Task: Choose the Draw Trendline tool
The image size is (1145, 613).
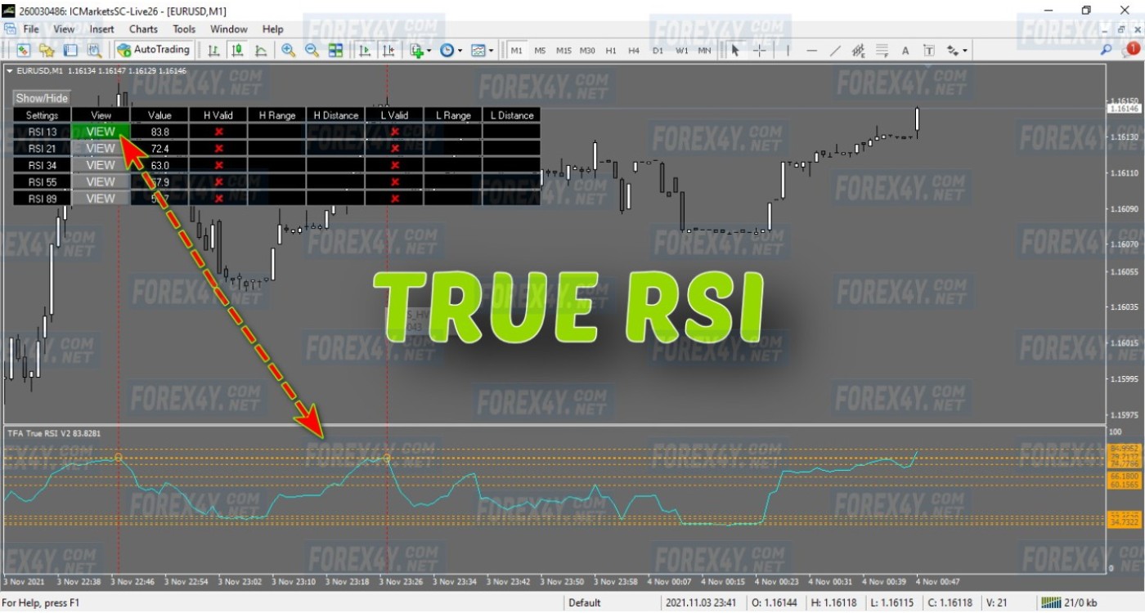Action: [x=835, y=50]
